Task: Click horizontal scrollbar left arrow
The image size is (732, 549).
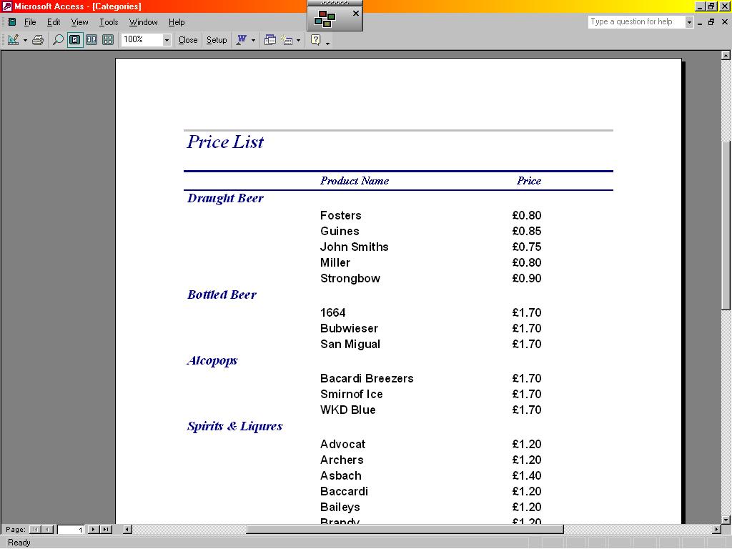Action: (x=127, y=530)
